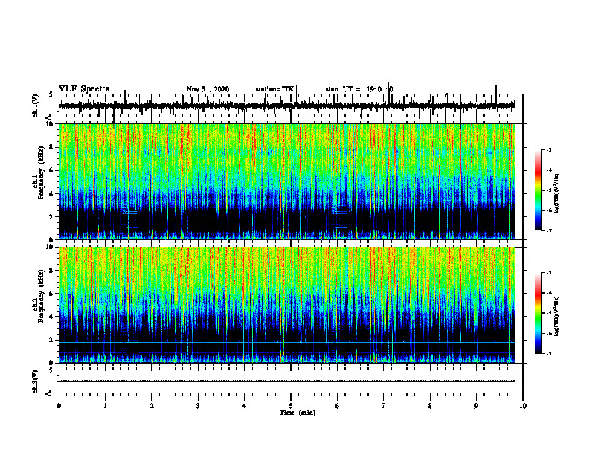This screenshot has height=455, width=589.
Task: Click the "station=ITK" label
Action: [274, 89]
